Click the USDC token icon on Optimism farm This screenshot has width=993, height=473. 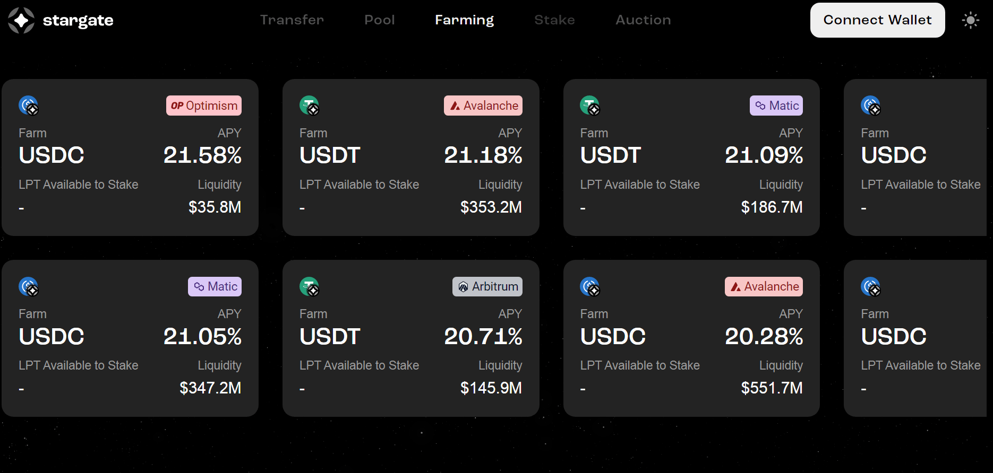(x=28, y=104)
